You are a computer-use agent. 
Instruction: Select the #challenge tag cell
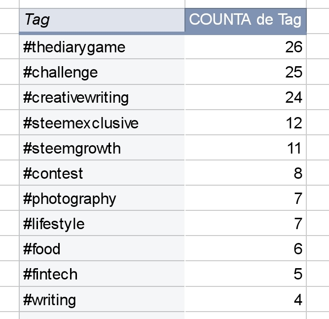pos(102,72)
